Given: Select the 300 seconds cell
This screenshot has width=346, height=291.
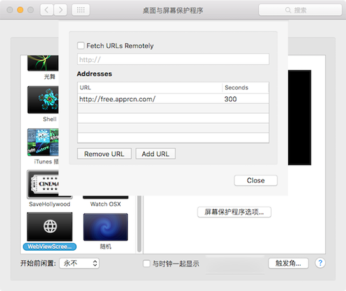Looking at the screenshot, I should [230, 99].
